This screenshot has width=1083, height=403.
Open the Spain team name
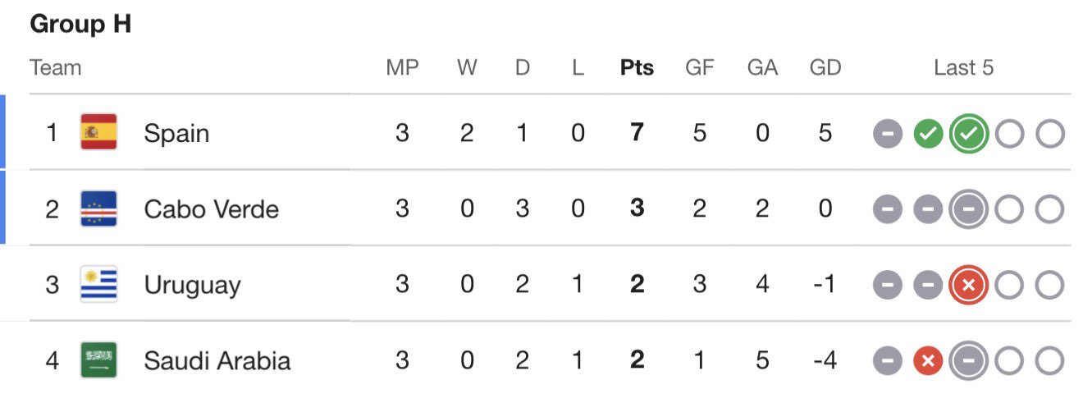(x=176, y=133)
